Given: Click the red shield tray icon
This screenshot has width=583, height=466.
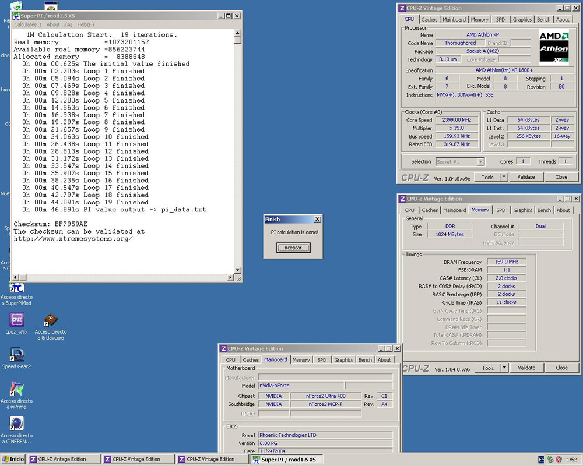Looking at the screenshot, I should pos(559,460).
